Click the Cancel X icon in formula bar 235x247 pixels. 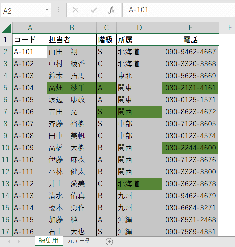click(76, 10)
